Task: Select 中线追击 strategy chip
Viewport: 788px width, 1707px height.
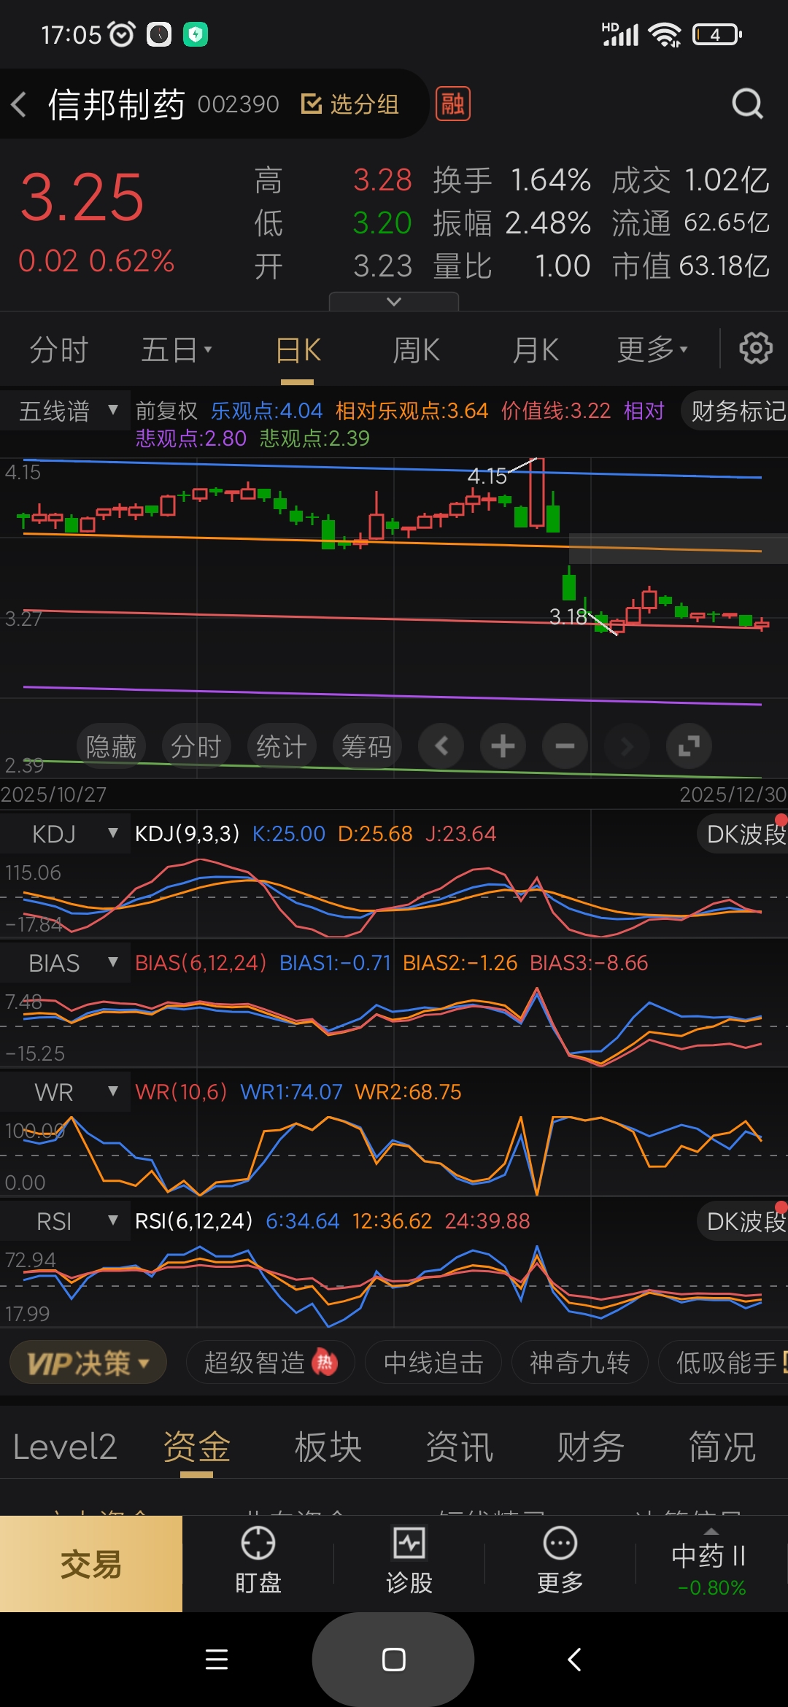Action: tap(433, 1362)
